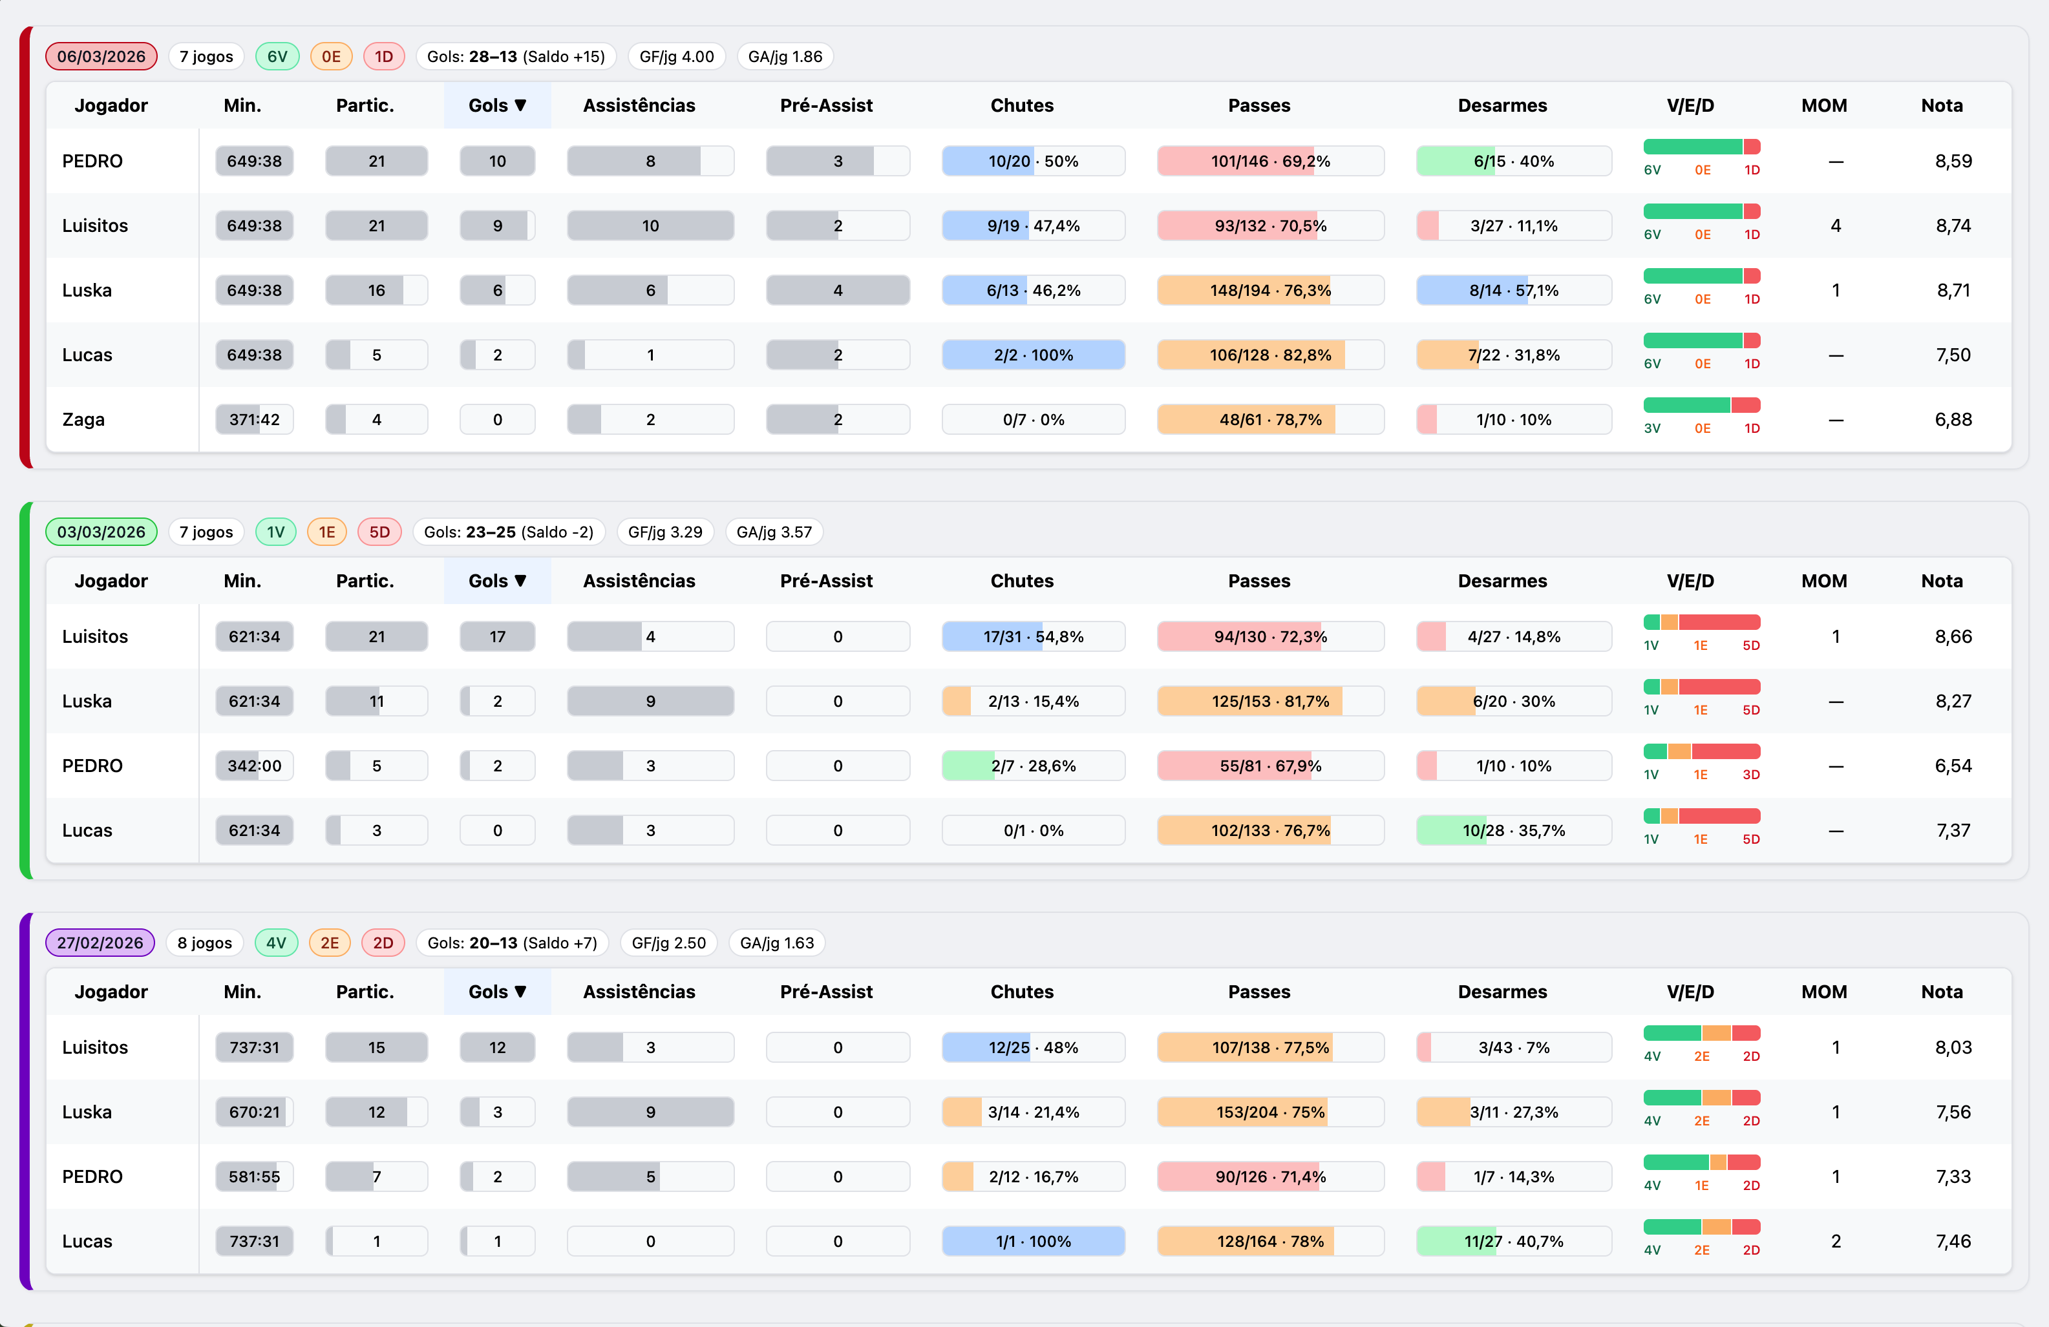Sort by Gols in 06/03/2026 table
Image resolution: width=2049 pixels, height=1327 pixels.
point(497,105)
